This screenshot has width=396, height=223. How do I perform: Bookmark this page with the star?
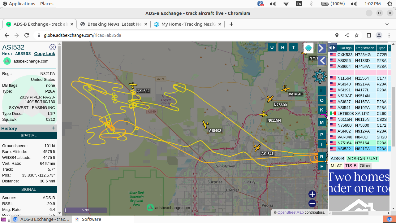357,35
